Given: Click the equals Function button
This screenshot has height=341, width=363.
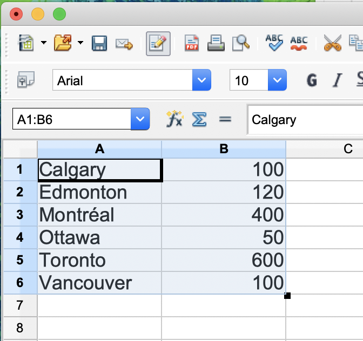Looking at the screenshot, I should [225, 119].
